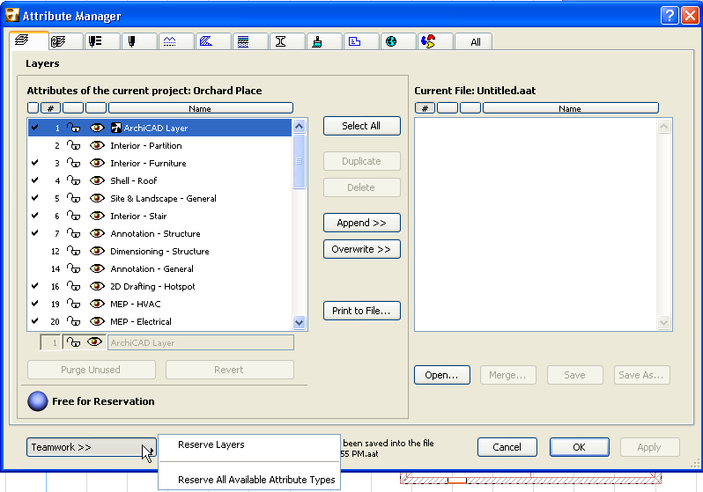Screen dimensions: 703x492
Task: Open the Pen Sets tab icon
Action: coord(95,41)
